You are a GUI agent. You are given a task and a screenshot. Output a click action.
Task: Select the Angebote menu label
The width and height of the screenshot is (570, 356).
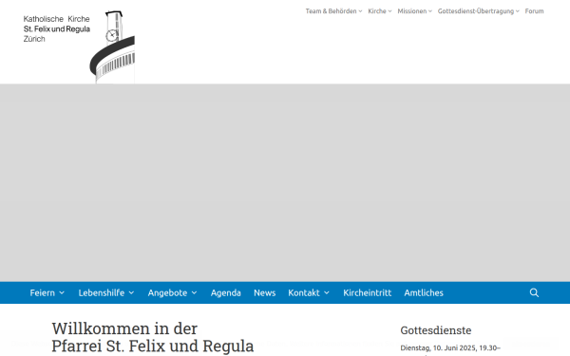pos(167,292)
